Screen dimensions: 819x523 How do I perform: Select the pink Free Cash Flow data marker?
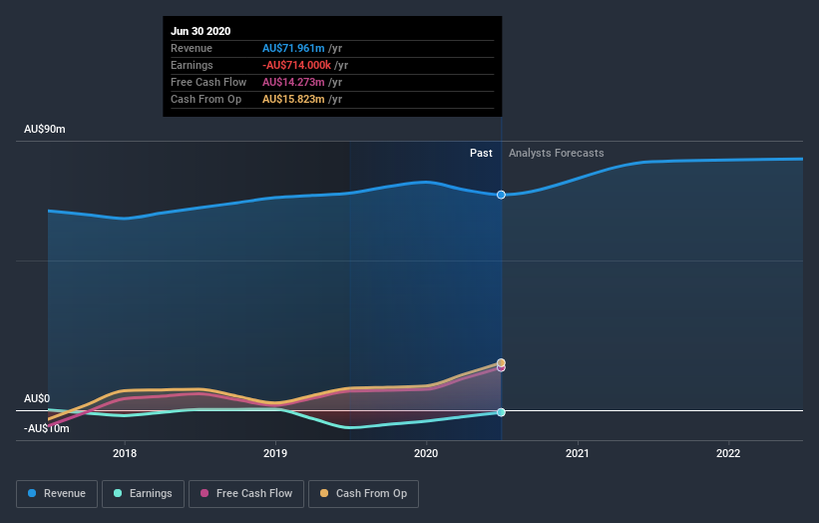point(501,368)
